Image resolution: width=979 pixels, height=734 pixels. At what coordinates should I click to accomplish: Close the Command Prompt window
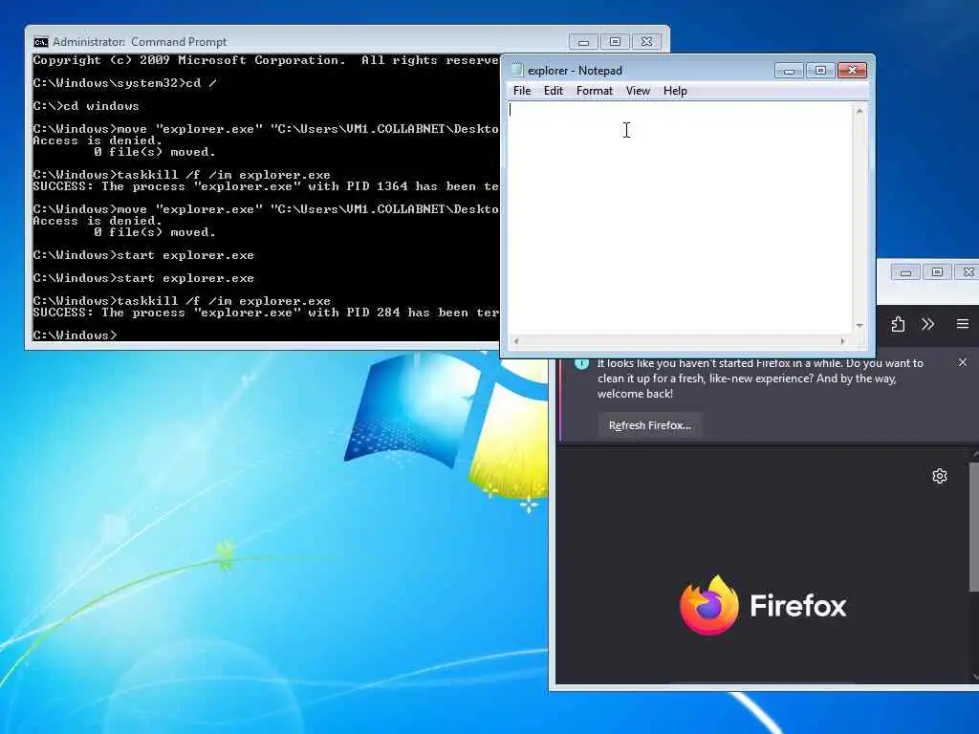coord(647,42)
